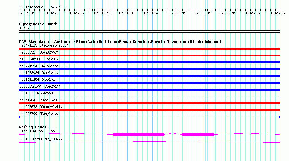Click the 87326.9k ruler tick label

278,13
